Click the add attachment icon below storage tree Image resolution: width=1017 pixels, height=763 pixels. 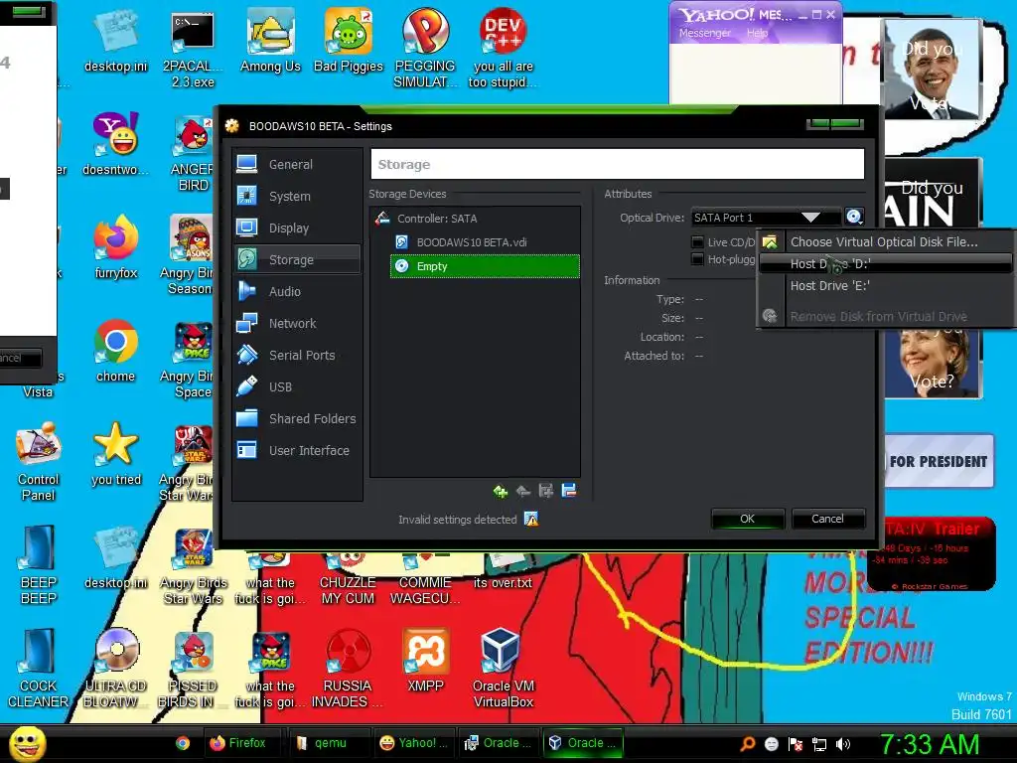tap(545, 491)
